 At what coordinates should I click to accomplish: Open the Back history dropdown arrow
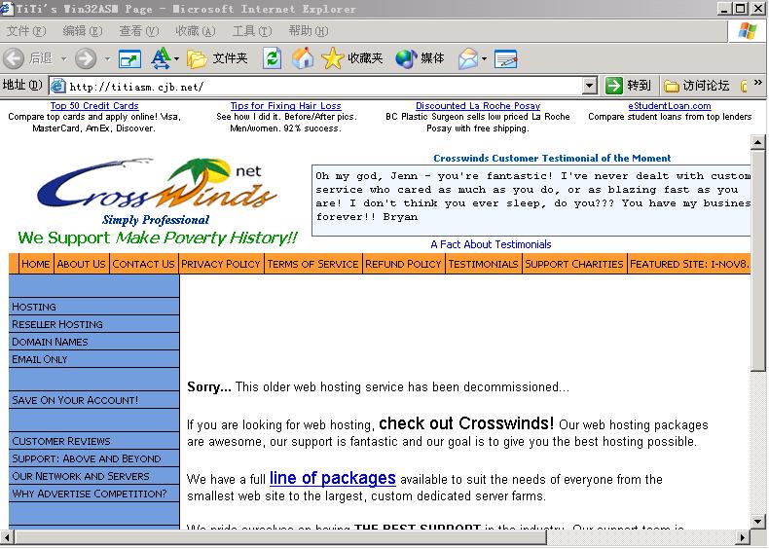pyautogui.click(x=63, y=59)
